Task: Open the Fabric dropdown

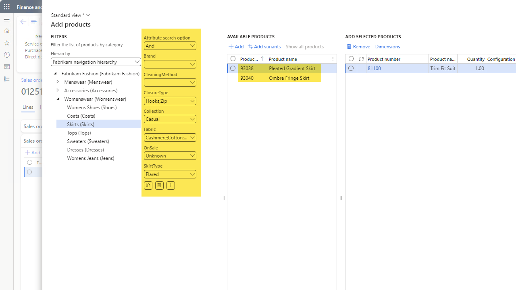Action: click(x=170, y=137)
